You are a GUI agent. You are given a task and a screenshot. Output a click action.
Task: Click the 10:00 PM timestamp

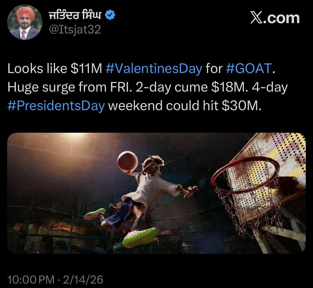coord(31,279)
